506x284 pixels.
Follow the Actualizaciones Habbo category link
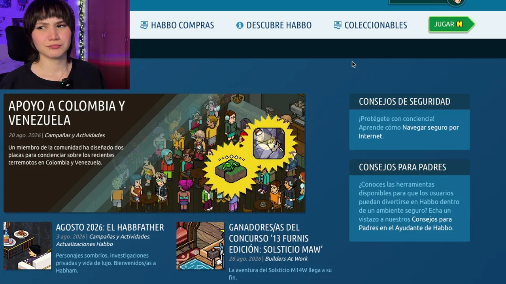tap(84, 244)
